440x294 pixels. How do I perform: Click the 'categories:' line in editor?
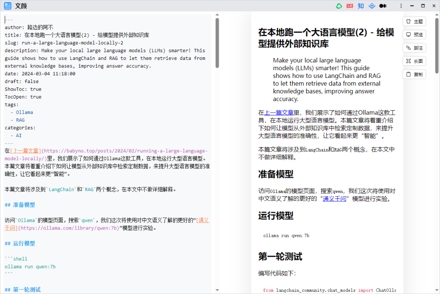click(x=20, y=127)
